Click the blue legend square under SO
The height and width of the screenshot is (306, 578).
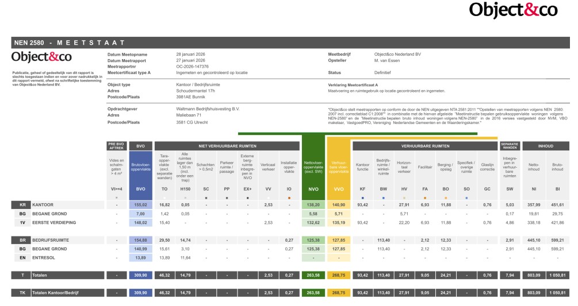466,197
